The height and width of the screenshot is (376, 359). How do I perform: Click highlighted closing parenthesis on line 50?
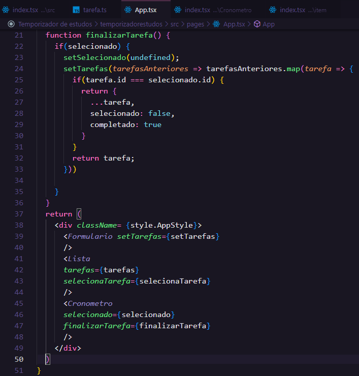coord(48,359)
